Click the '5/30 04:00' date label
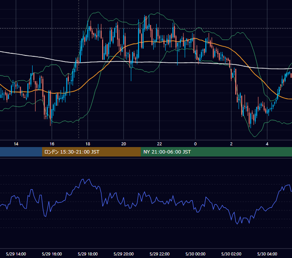The height and width of the screenshot is (258, 292). (x=267, y=254)
